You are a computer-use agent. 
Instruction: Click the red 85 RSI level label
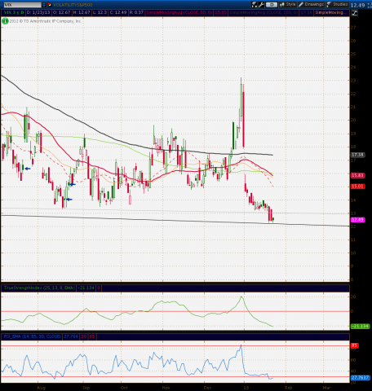click(x=355, y=345)
